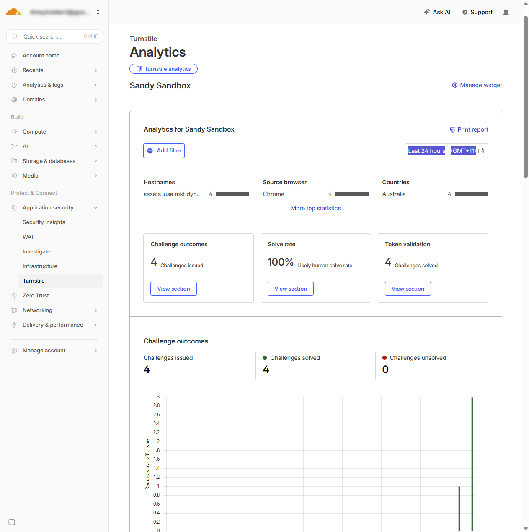This screenshot has height=532, width=529.
Task: Open the WAF menu item
Action: [60, 237]
